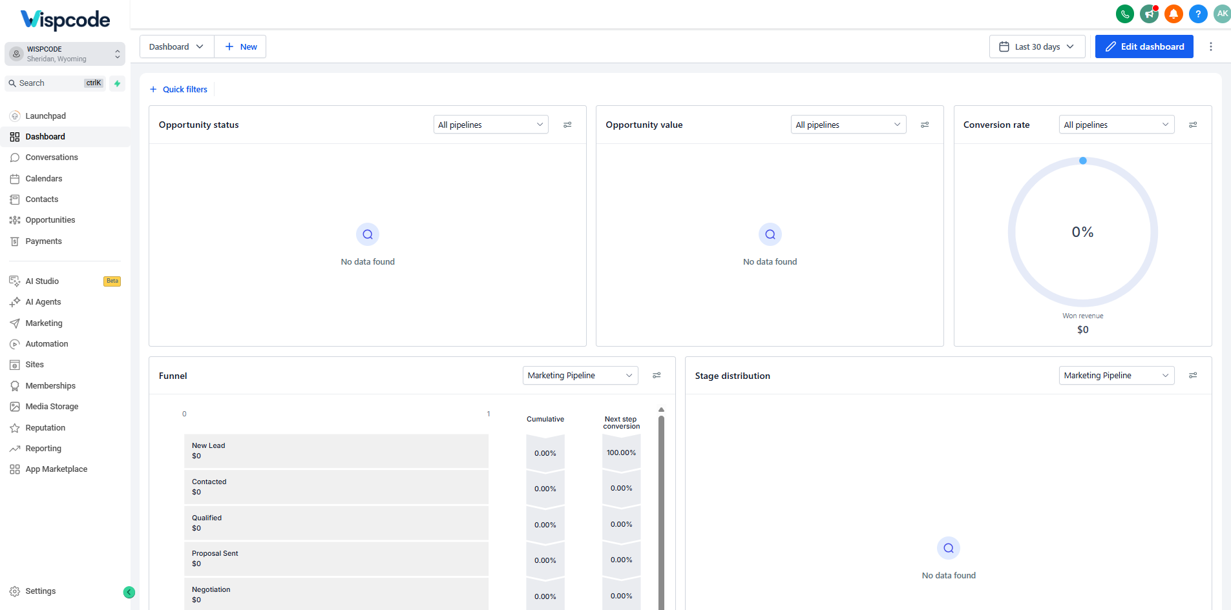Click the three-dot dashboard options menu
Viewport: 1231px width, 610px height.
1211,46
